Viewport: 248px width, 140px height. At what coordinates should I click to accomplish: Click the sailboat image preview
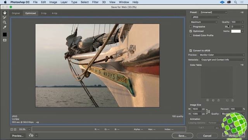[97, 66]
